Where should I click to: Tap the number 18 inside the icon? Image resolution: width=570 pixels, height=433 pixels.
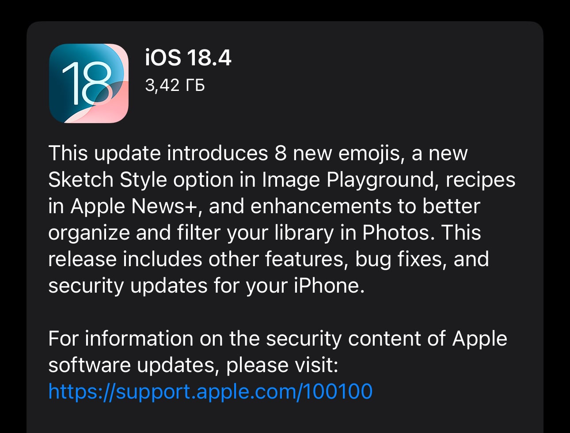tap(87, 83)
